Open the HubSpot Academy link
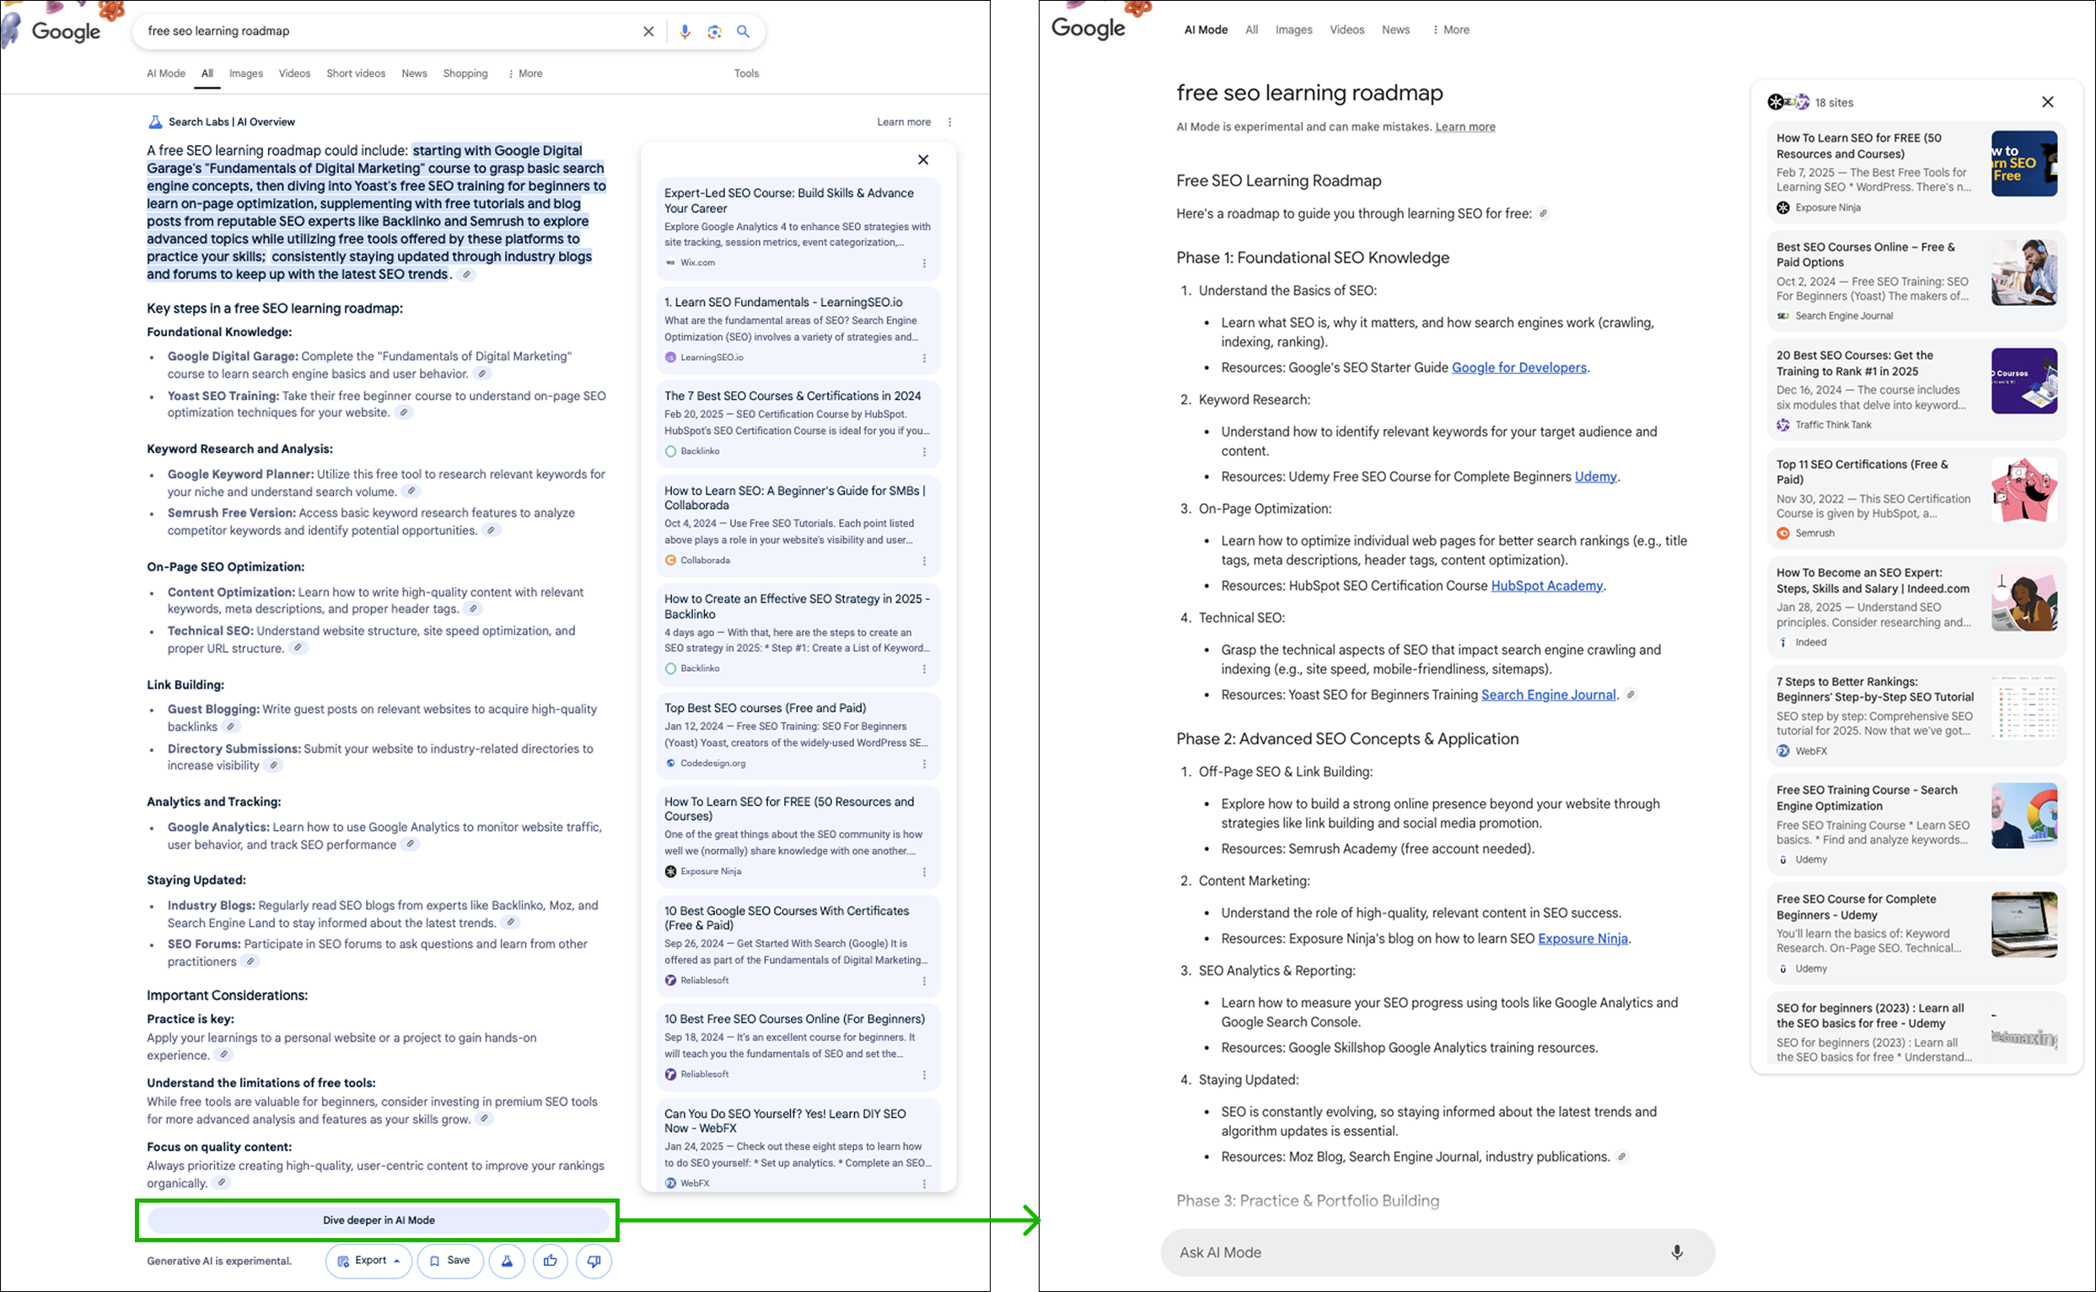 [1546, 586]
